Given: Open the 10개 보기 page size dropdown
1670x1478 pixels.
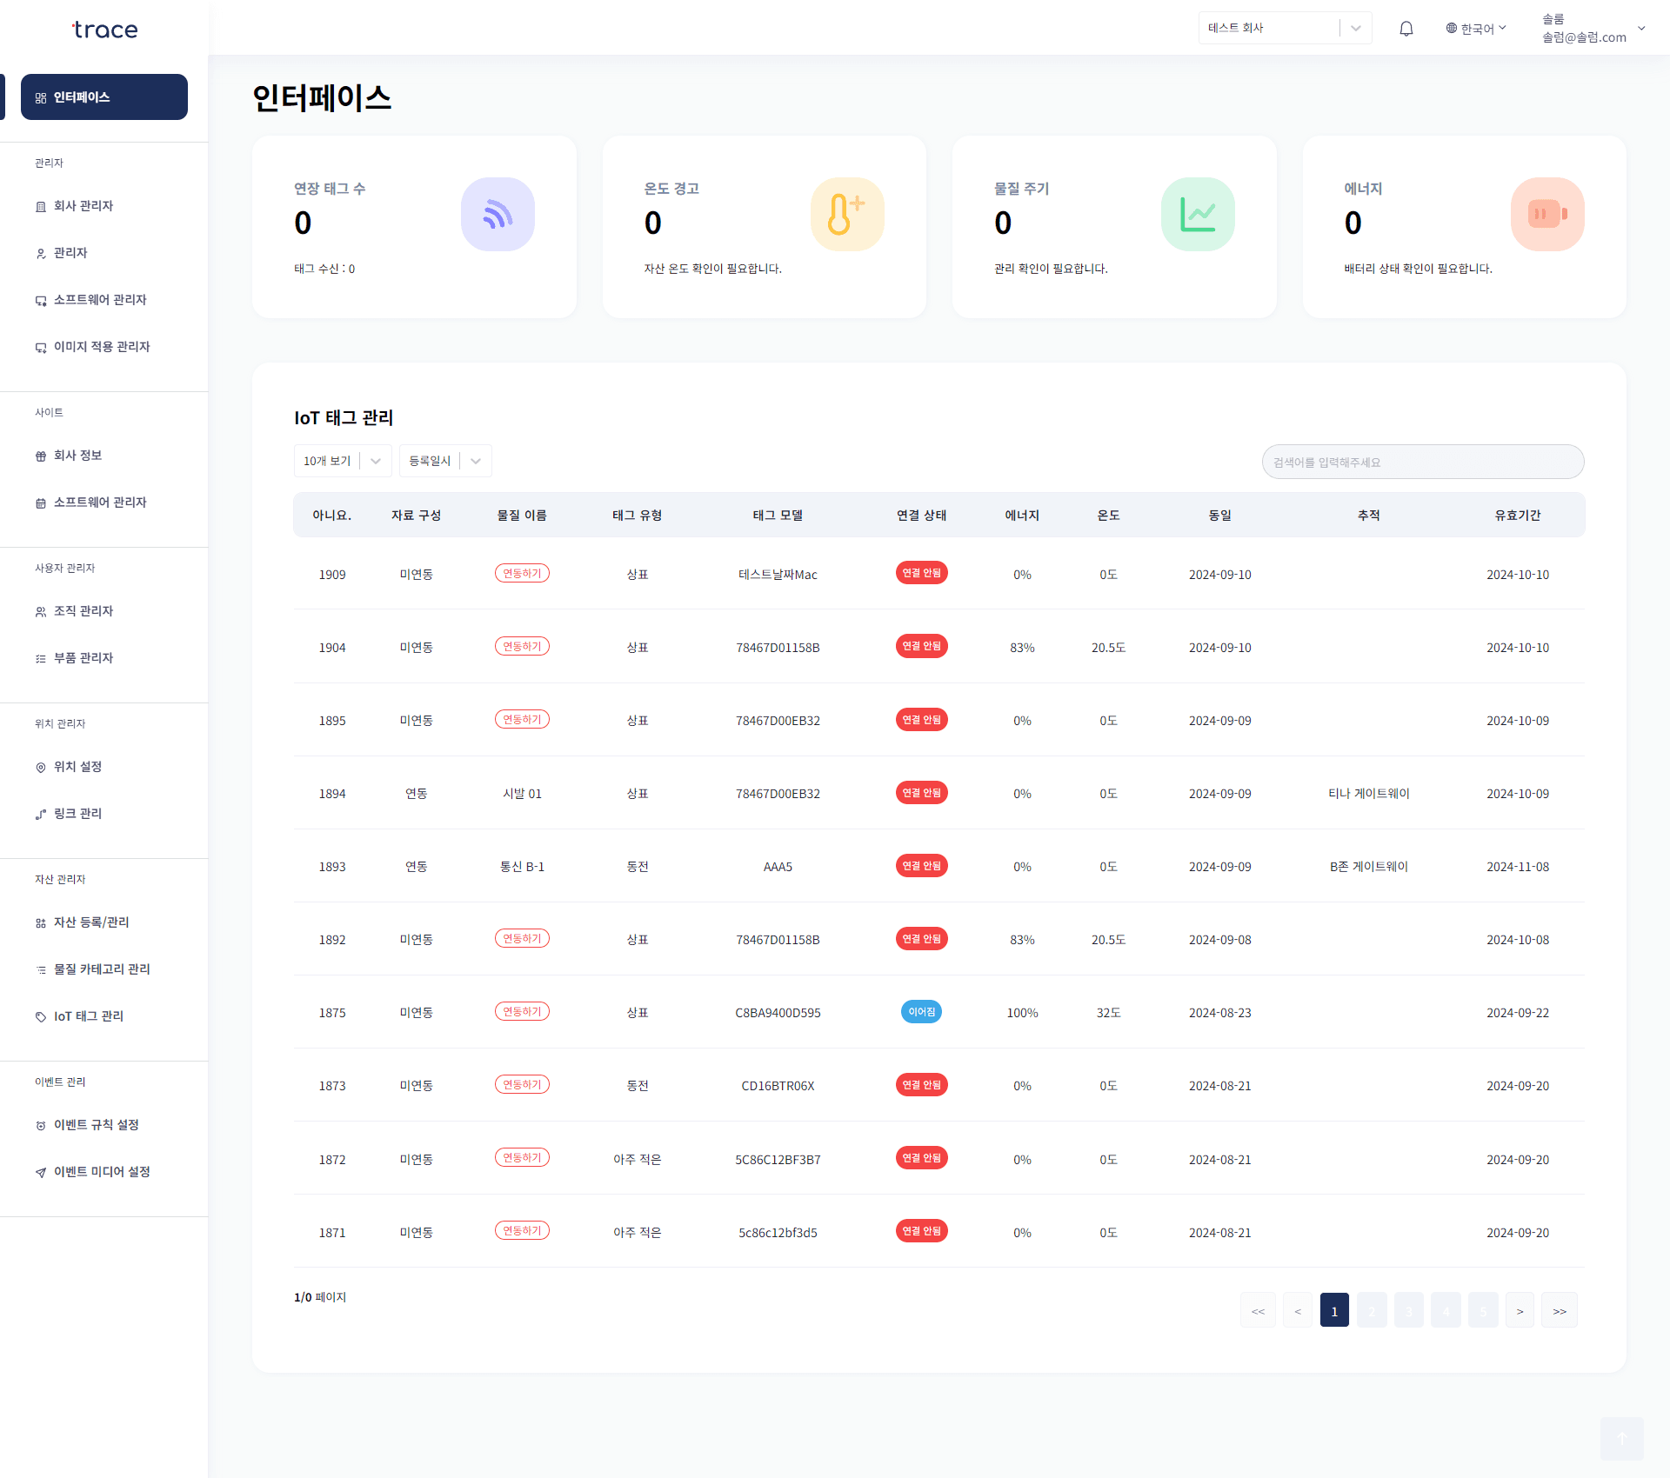Looking at the screenshot, I should pyautogui.click(x=342, y=461).
